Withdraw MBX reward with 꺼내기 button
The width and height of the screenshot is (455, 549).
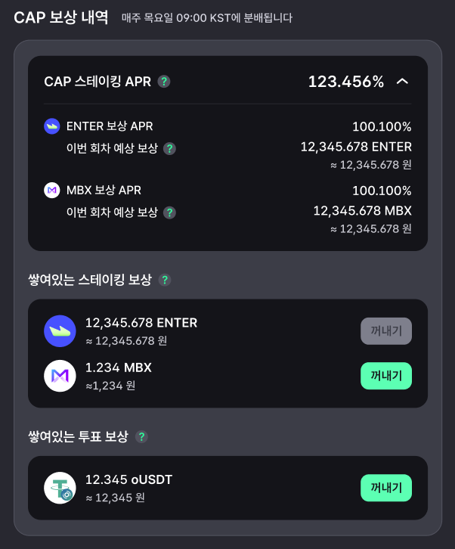[386, 376]
